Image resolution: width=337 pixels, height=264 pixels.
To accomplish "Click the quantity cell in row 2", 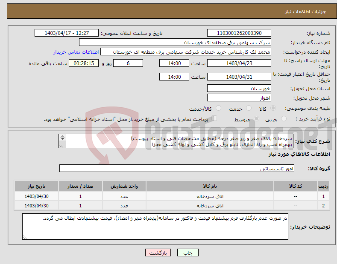I will (80, 206).
